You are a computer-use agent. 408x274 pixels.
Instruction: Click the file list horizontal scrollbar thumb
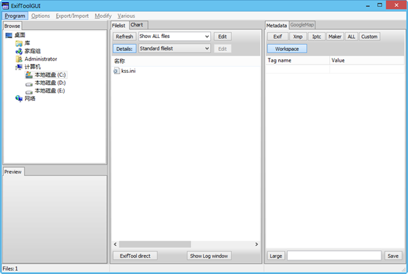[155, 244]
